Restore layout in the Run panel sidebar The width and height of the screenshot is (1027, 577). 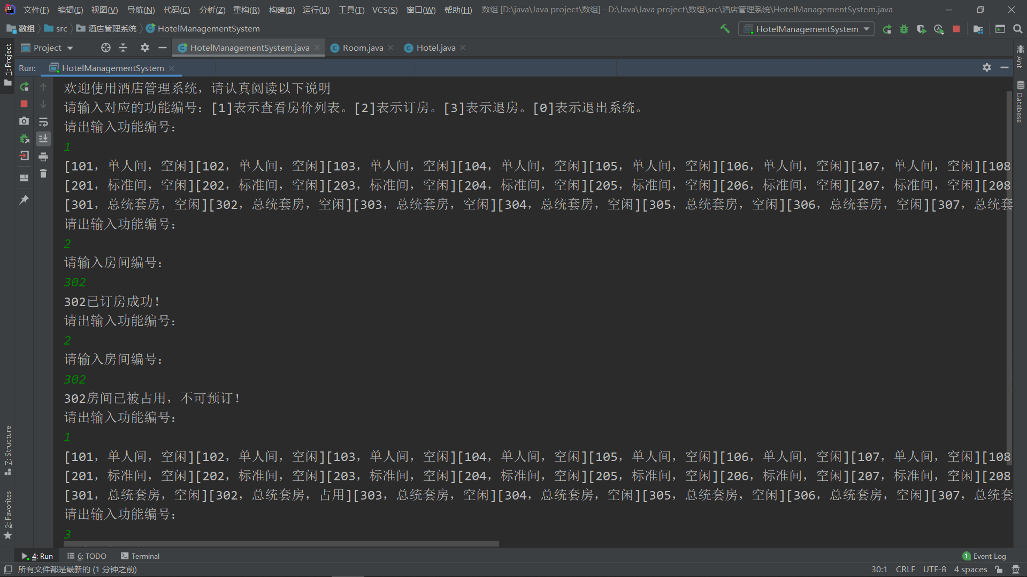click(x=24, y=177)
